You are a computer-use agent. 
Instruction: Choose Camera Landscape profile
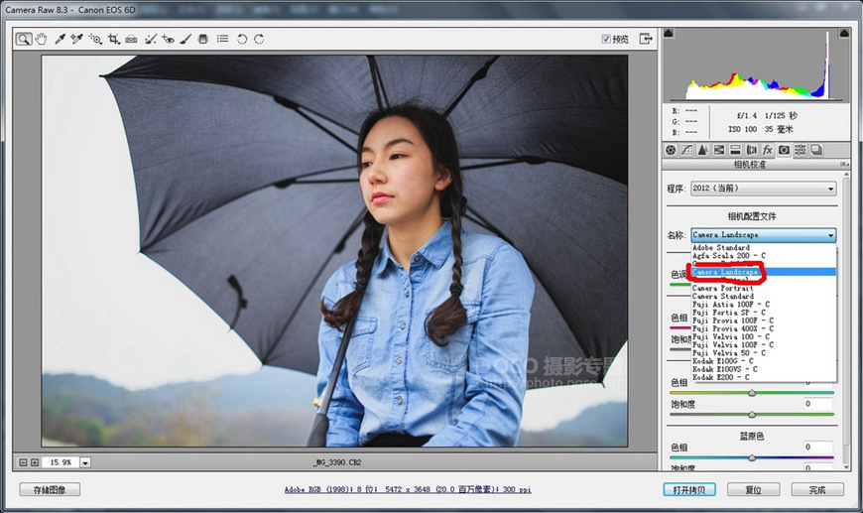point(764,272)
